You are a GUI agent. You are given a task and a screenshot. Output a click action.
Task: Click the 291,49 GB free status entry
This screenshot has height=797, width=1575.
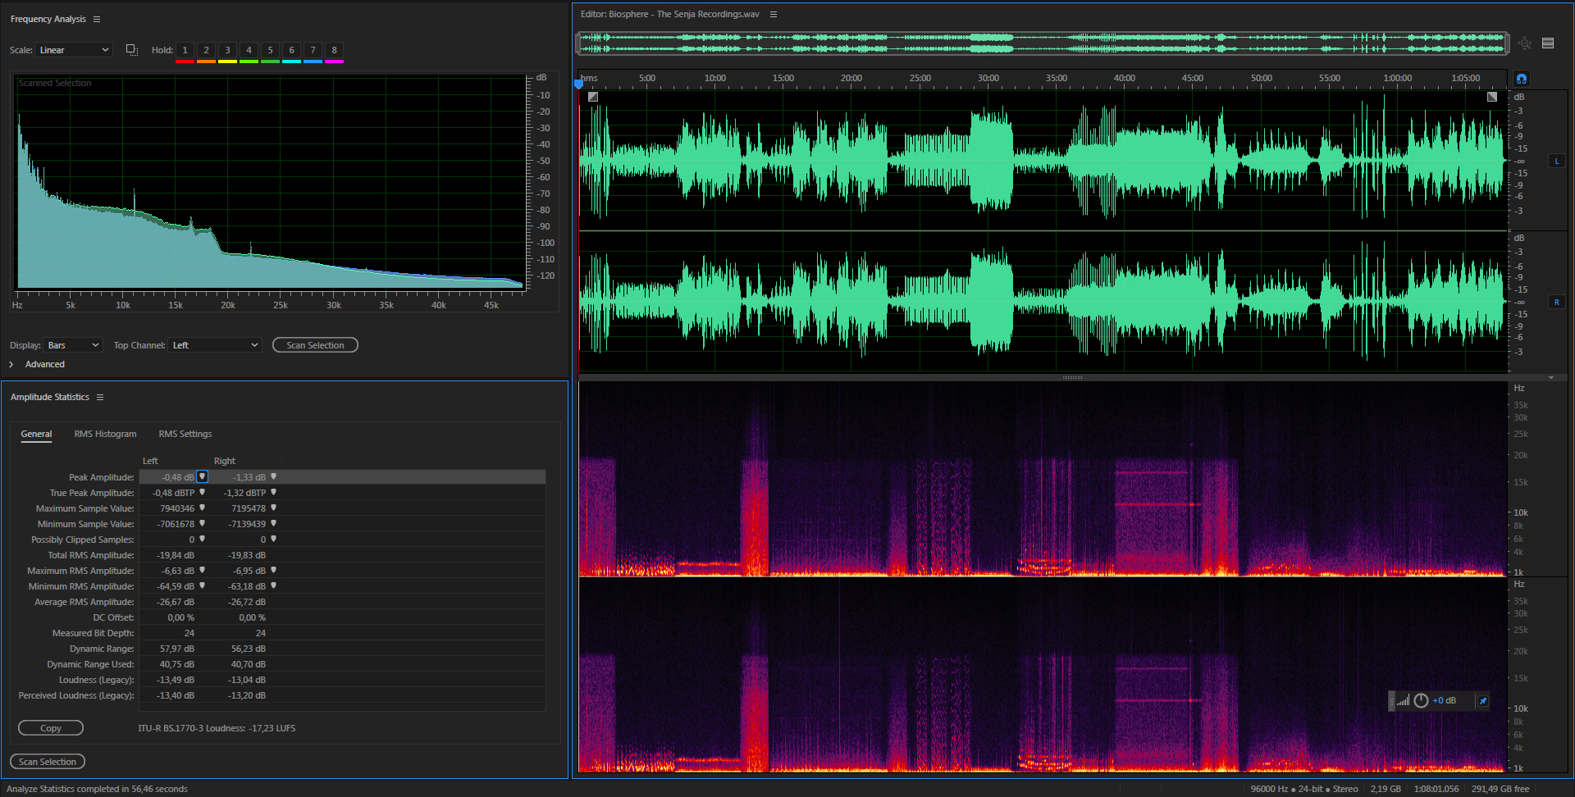click(1500, 789)
